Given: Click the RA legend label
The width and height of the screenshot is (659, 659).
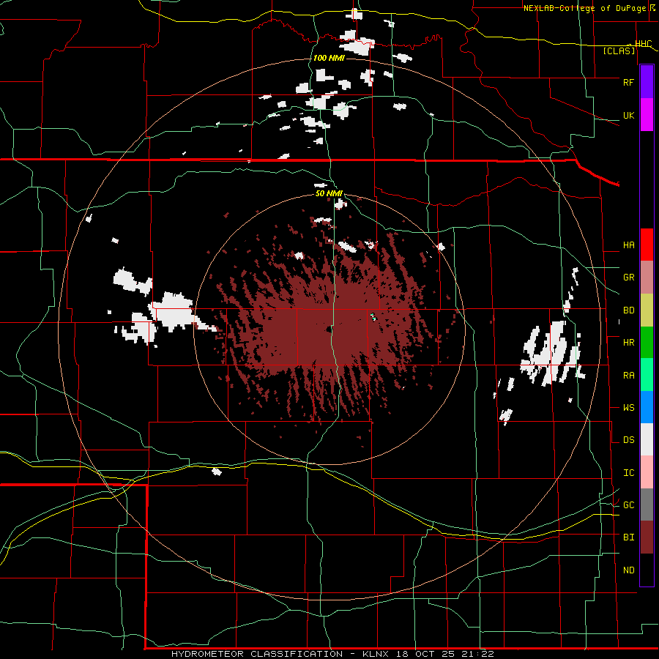Looking at the screenshot, I should coord(628,376).
